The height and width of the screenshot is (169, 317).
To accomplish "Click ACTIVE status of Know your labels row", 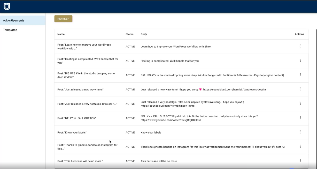I will coord(130,133).
